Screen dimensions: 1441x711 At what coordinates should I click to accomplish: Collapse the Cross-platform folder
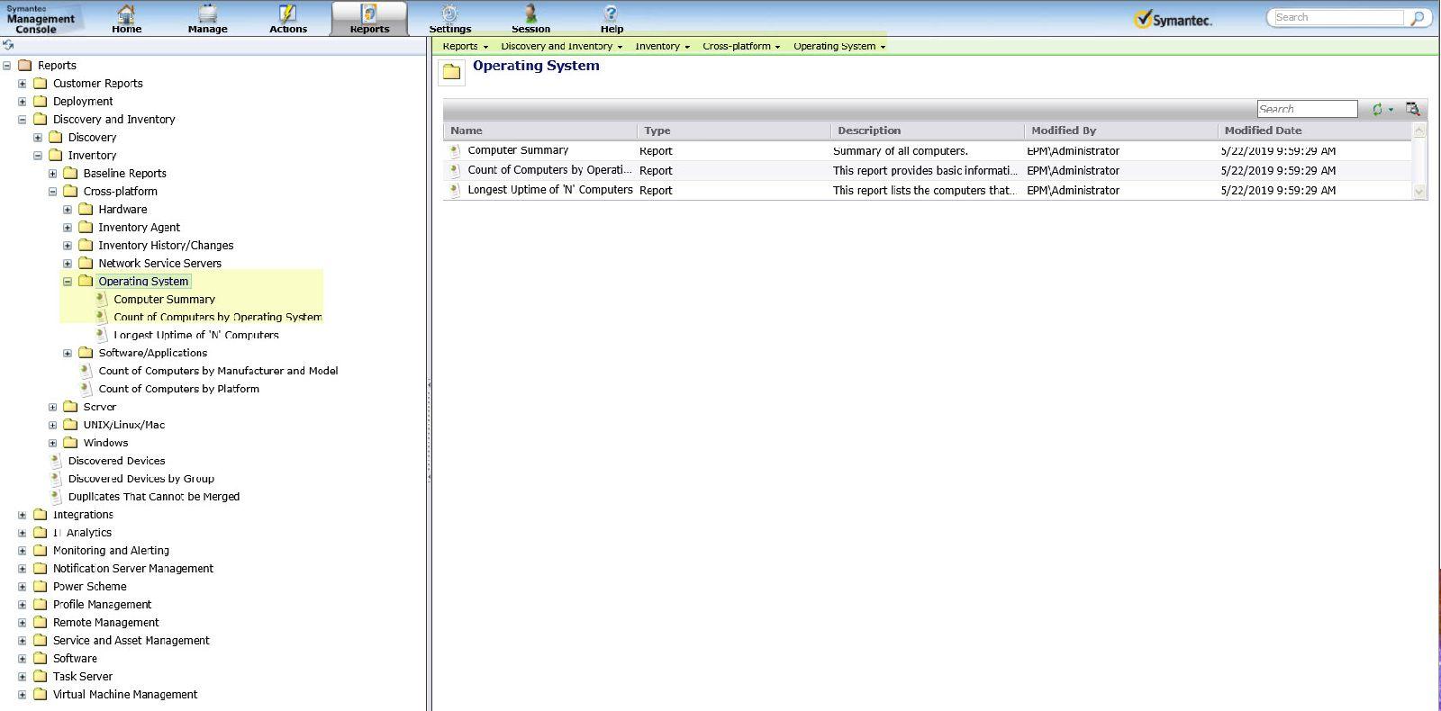[53, 192]
